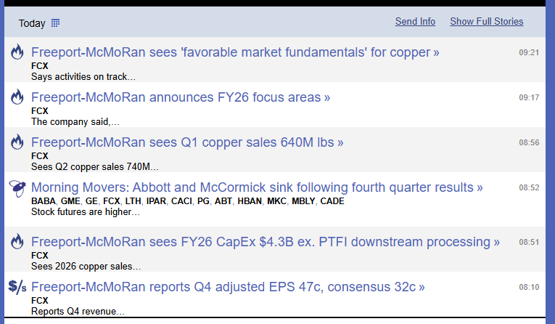Image resolution: width=555 pixels, height=324 pixels.
Task: Click flame icon beside 'favorable market fundamentals' story
Action: coord(17,52)
